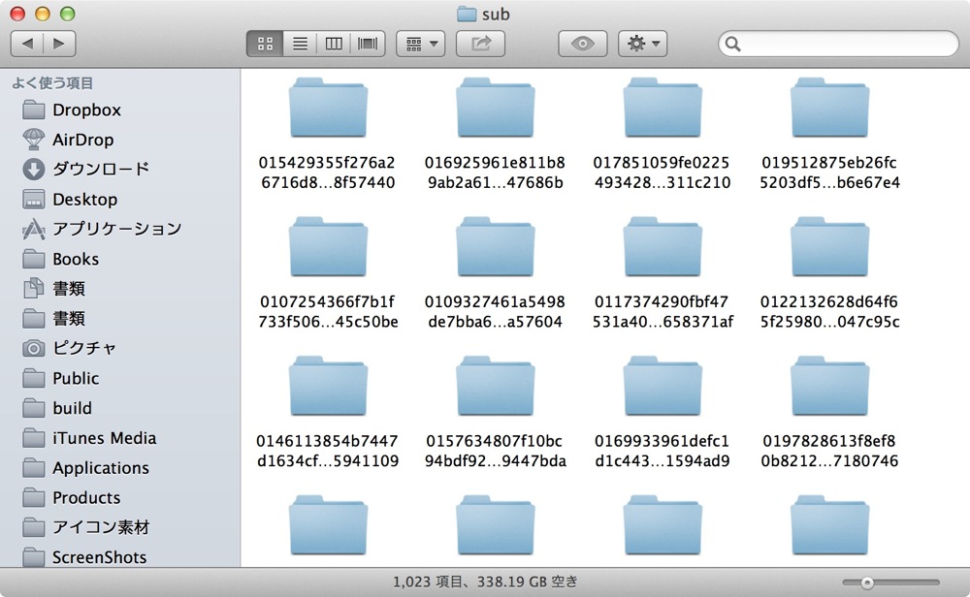
Task: Click the Share toolbar button
Action: tap(481, 44)
